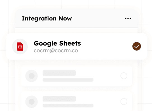
Task: Click the white tick inside the brown circle
Action: (137, 46)
